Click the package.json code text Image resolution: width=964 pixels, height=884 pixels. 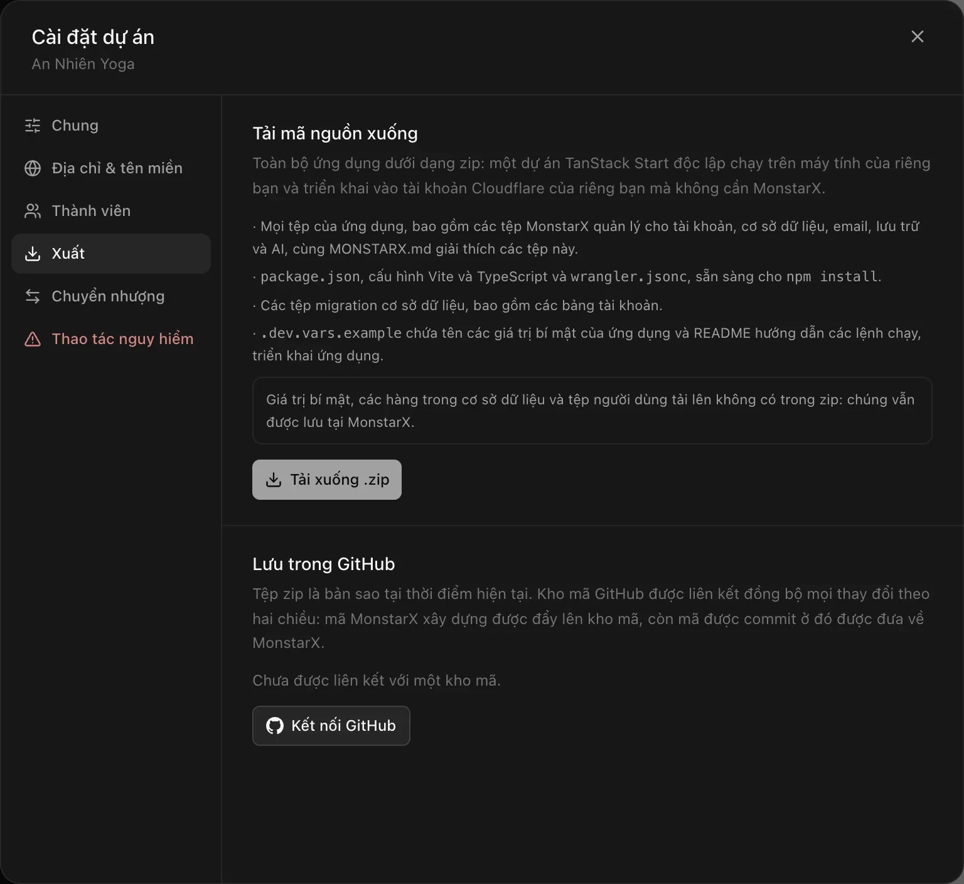pyautogui.click(x=310, y=277)
